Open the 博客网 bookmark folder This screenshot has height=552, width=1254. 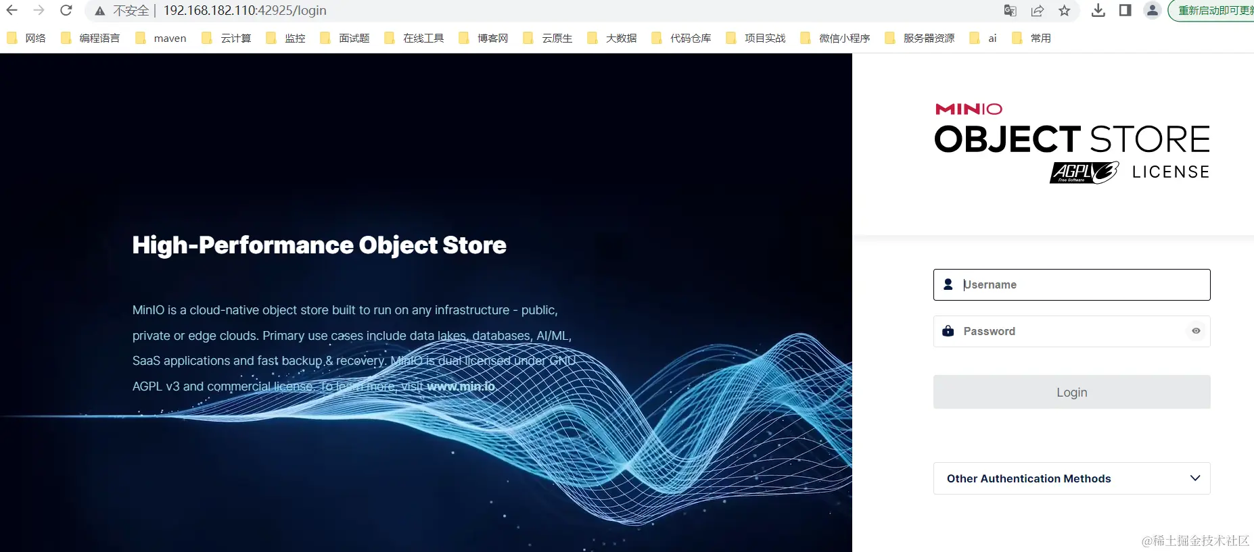[x=484, y=38]
